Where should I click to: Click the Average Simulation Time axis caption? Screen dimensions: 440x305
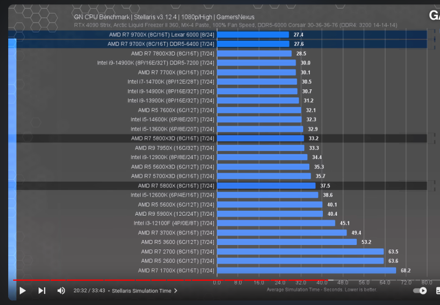322,290
